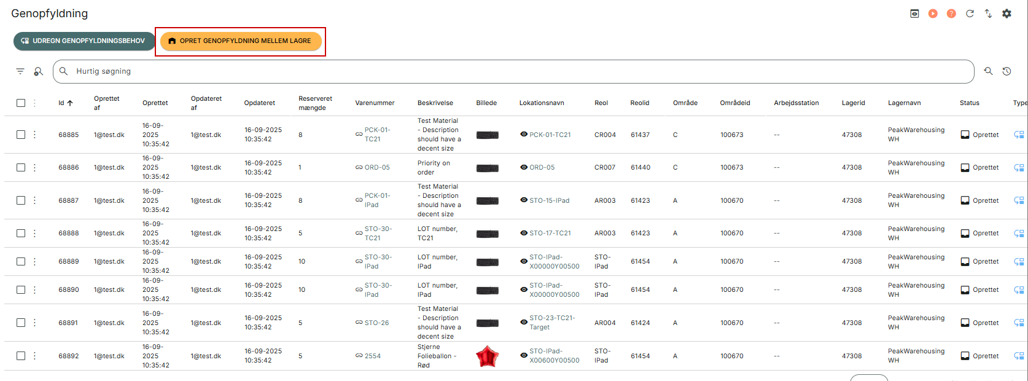1028x381 pixels.
Task: Open item link STO-30-TC21
Action: click(378, 234)
